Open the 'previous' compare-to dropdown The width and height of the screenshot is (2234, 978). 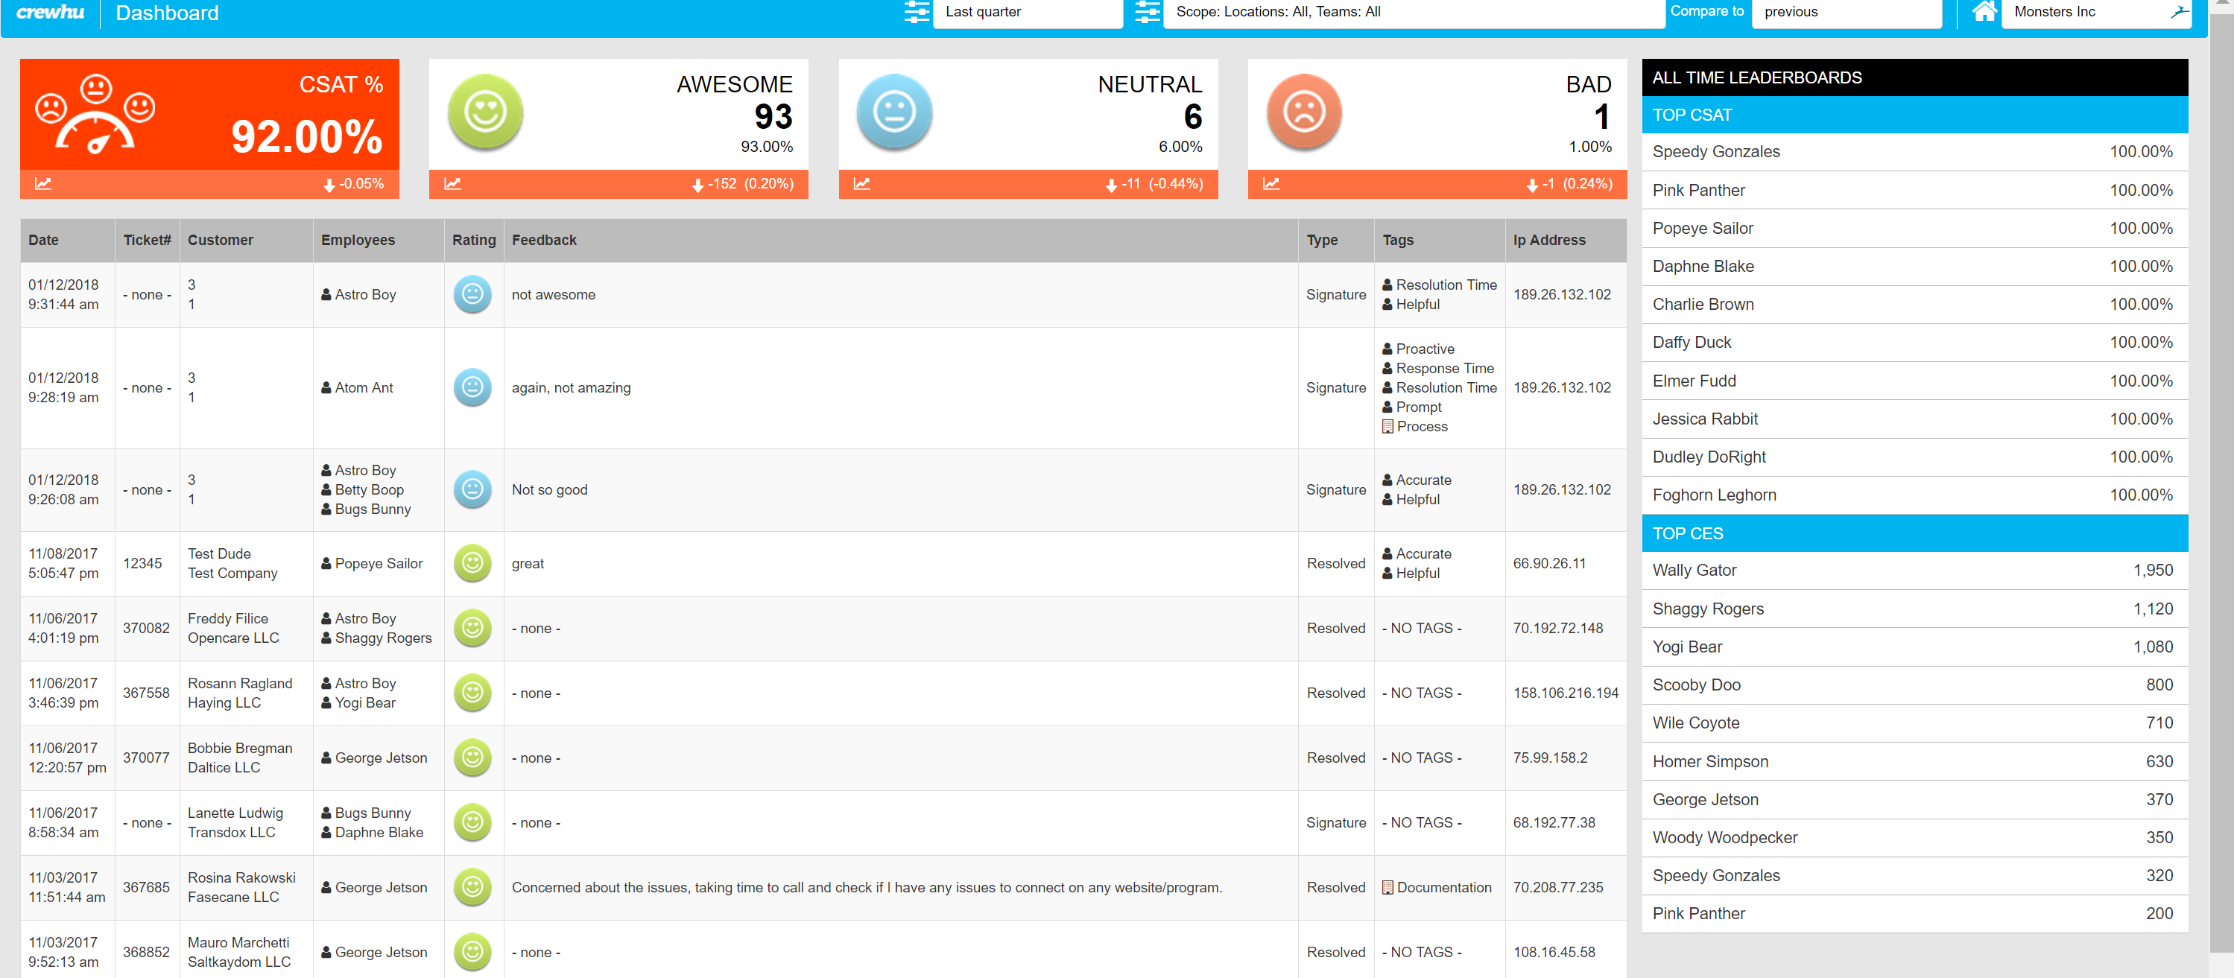click(x=1847, y=11)
